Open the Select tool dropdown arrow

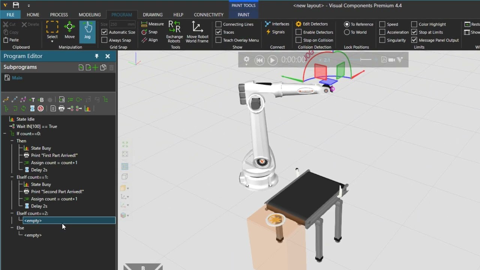tap(52, 41)
